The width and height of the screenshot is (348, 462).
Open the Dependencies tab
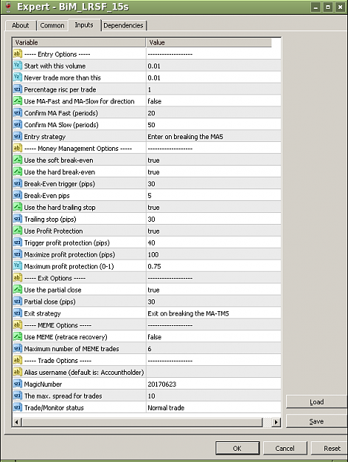123,25
